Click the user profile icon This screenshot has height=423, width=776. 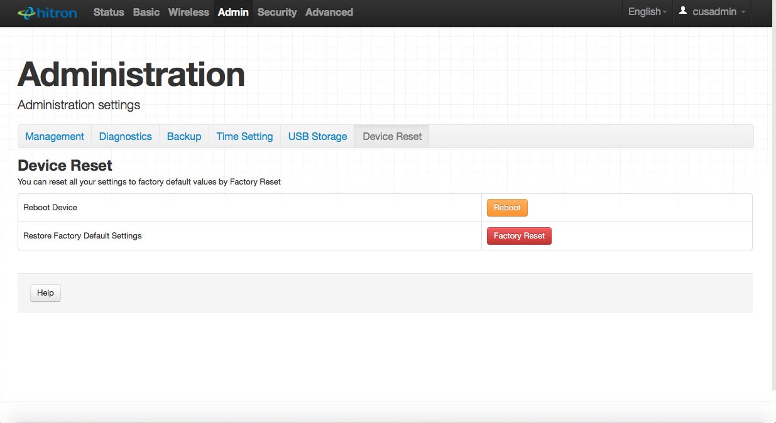[x=683, y=11]
